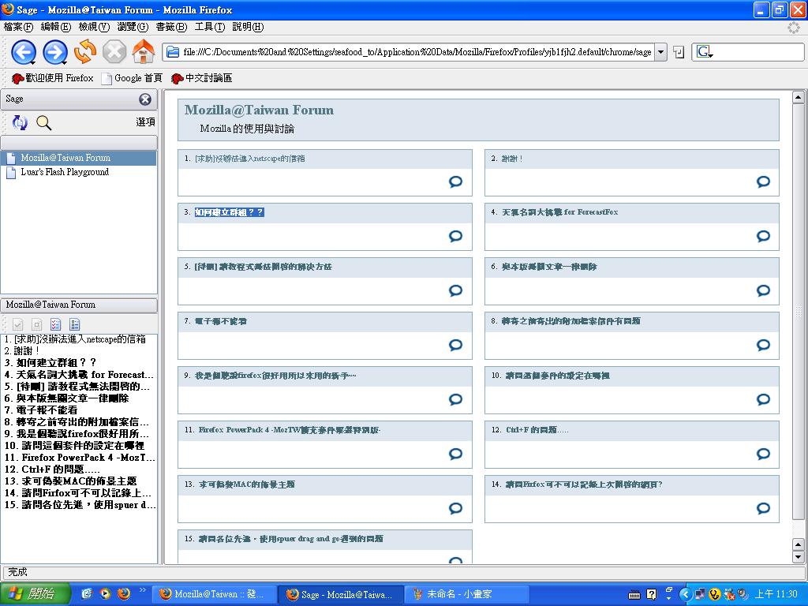
Task: Click comment bubble icon in card 7 電子報不能看
Action: click(x=455, y=345)
